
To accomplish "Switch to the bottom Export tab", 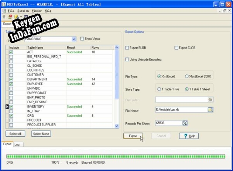I will (7, 144).
